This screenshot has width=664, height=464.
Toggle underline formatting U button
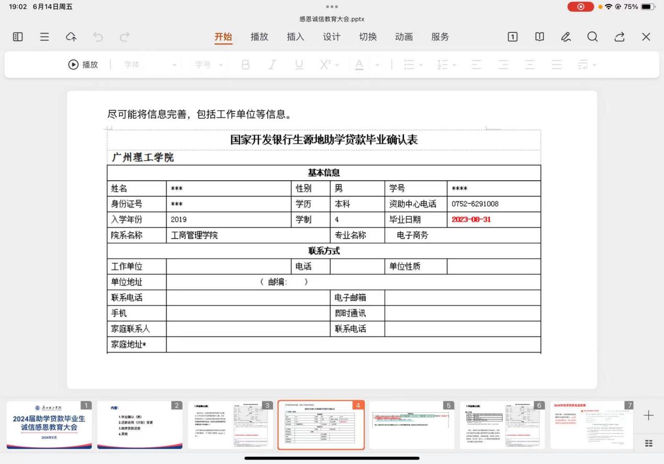[x=299, y=64]
